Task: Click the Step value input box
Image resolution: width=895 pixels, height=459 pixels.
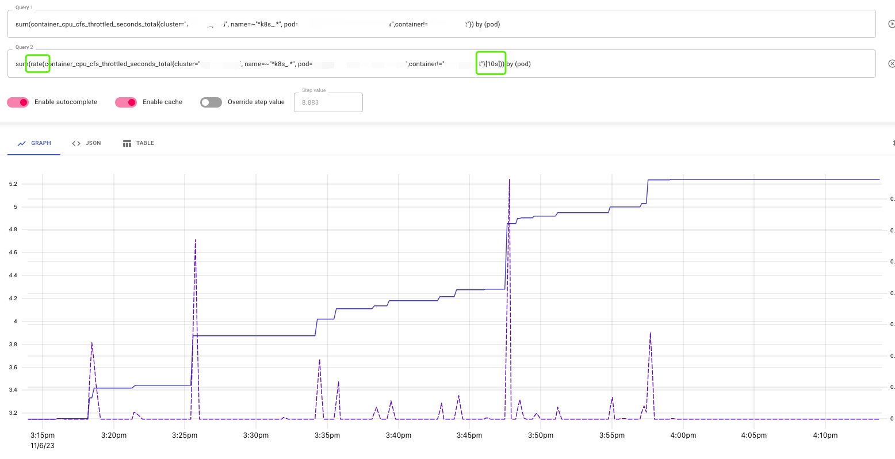Action: 328,102
